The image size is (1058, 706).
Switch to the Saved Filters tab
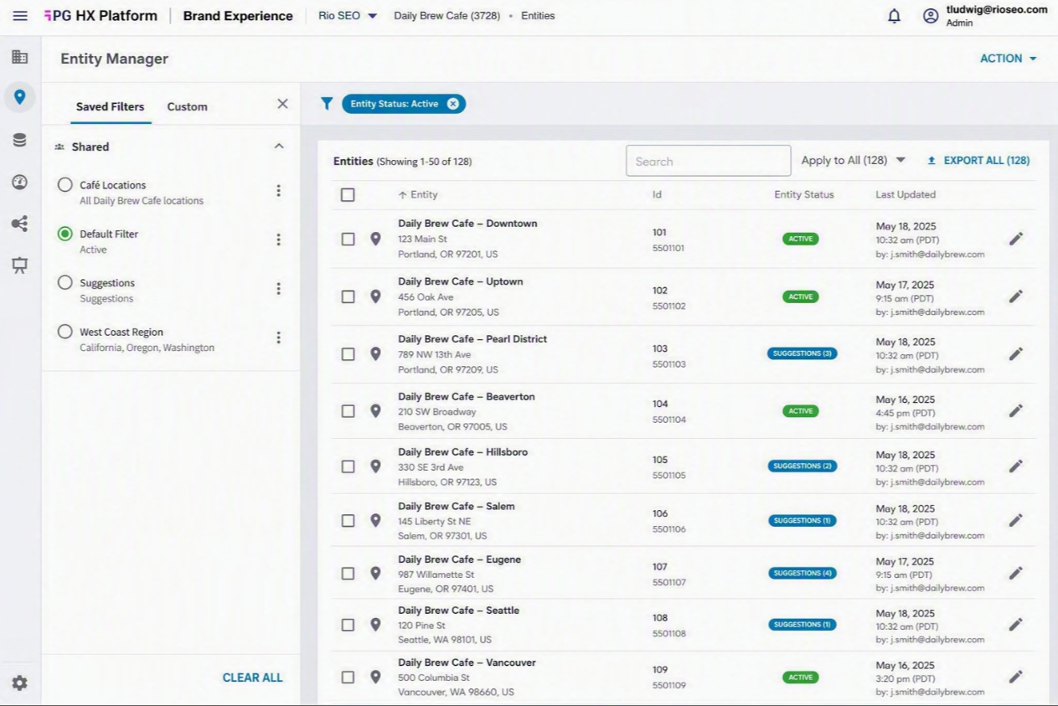110,106
